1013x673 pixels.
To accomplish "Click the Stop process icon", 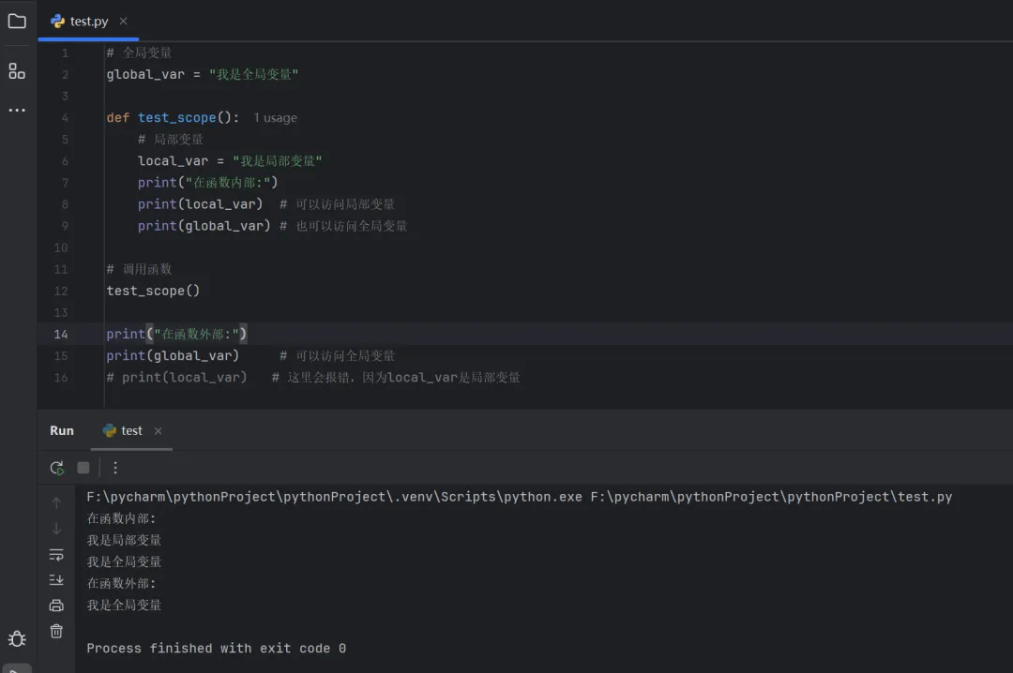I will 83,468.
